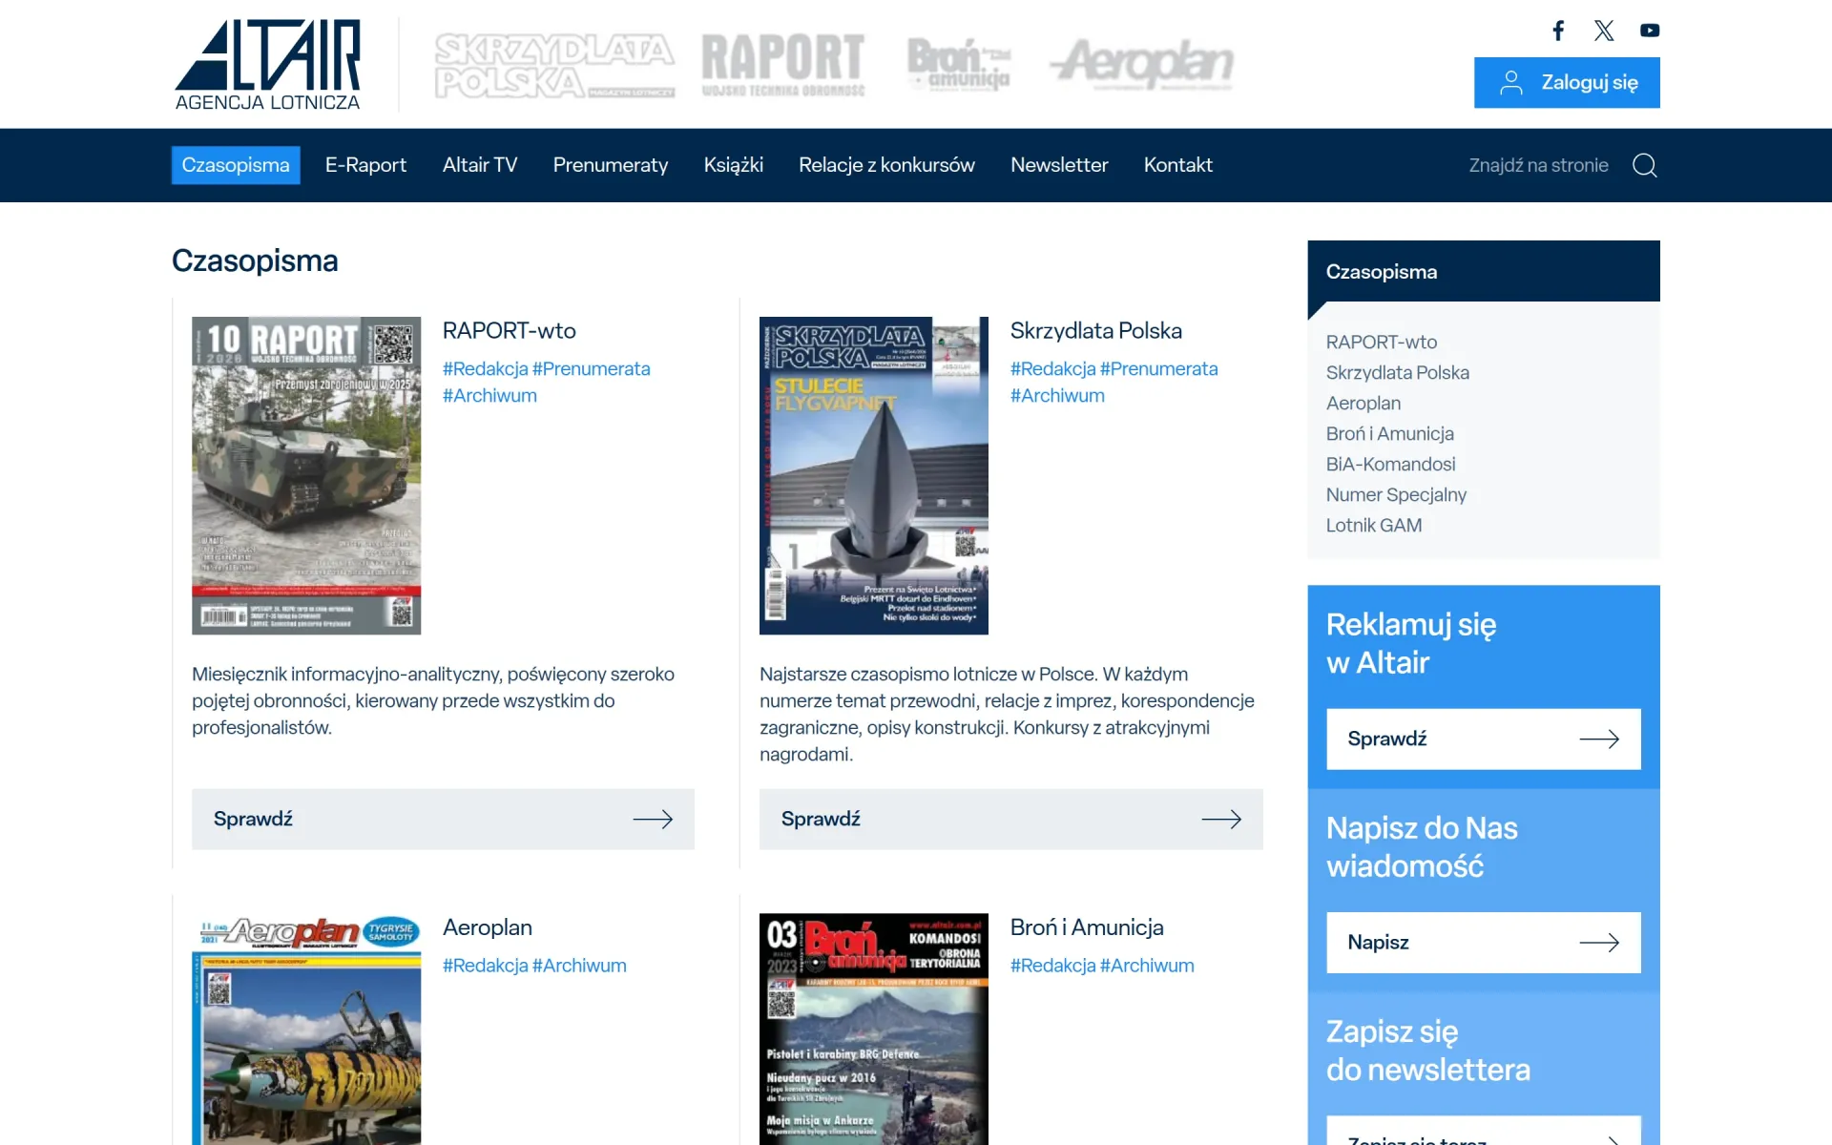Click Sprawdź button under Skrzydlata Polska description
Image resolution: width=1832 pixels, height=1145 pixels.
1011,819
